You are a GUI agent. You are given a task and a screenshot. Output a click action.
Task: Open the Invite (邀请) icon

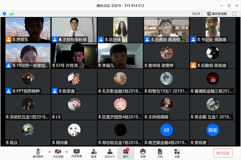pyautogui.click(x=94, y=153)
